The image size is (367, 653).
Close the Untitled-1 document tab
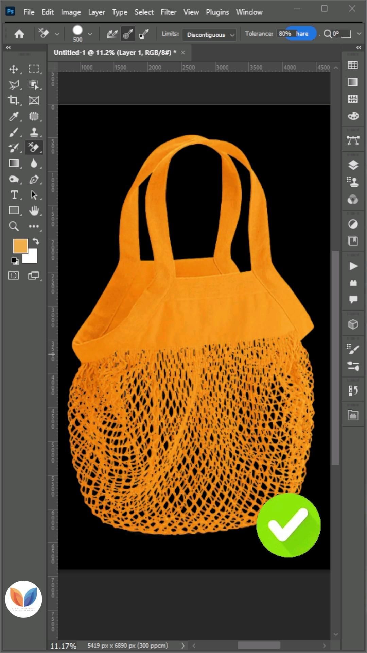click(183, 52)
